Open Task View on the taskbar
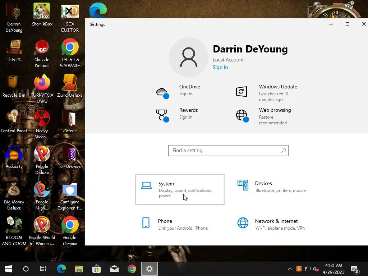The image size is (368, 276). coord(43,269)
